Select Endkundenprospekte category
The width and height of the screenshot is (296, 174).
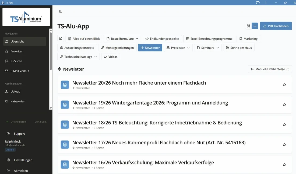[x=162, y=39]
